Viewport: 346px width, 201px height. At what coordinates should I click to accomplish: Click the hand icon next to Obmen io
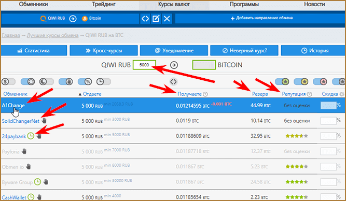[x=28, y=166]
